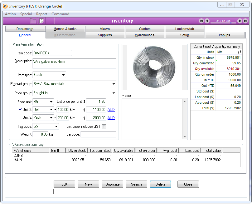
Task: Click the AUD link for Unit 2
Action: coord(111,110)
